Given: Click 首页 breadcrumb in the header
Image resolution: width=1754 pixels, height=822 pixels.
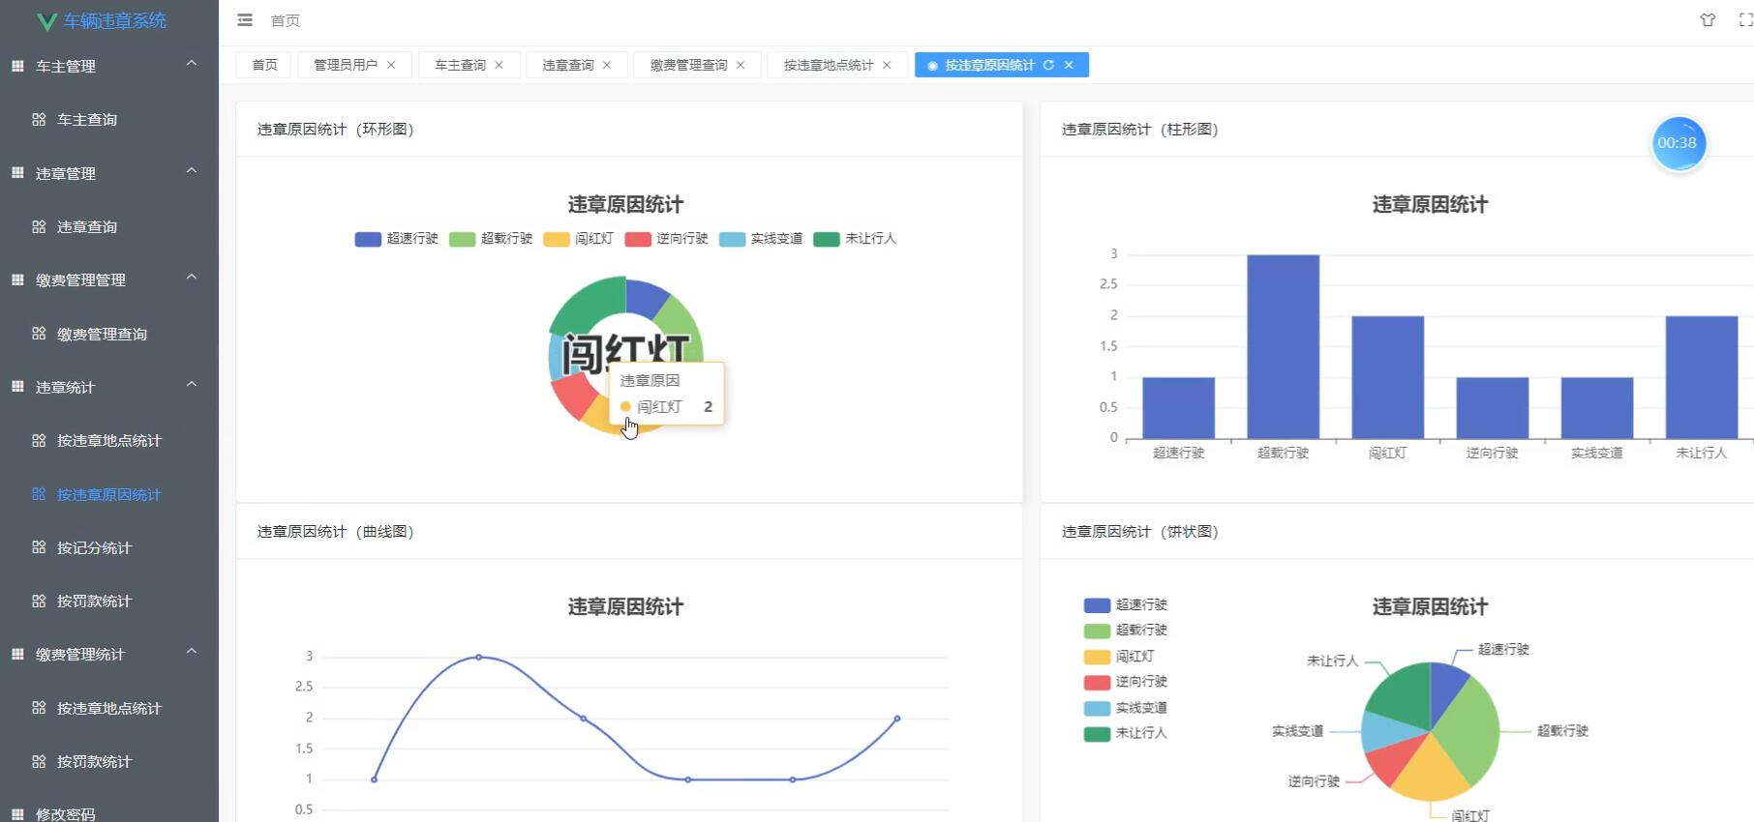Looking at the screenshot, I should pos(285,20).
